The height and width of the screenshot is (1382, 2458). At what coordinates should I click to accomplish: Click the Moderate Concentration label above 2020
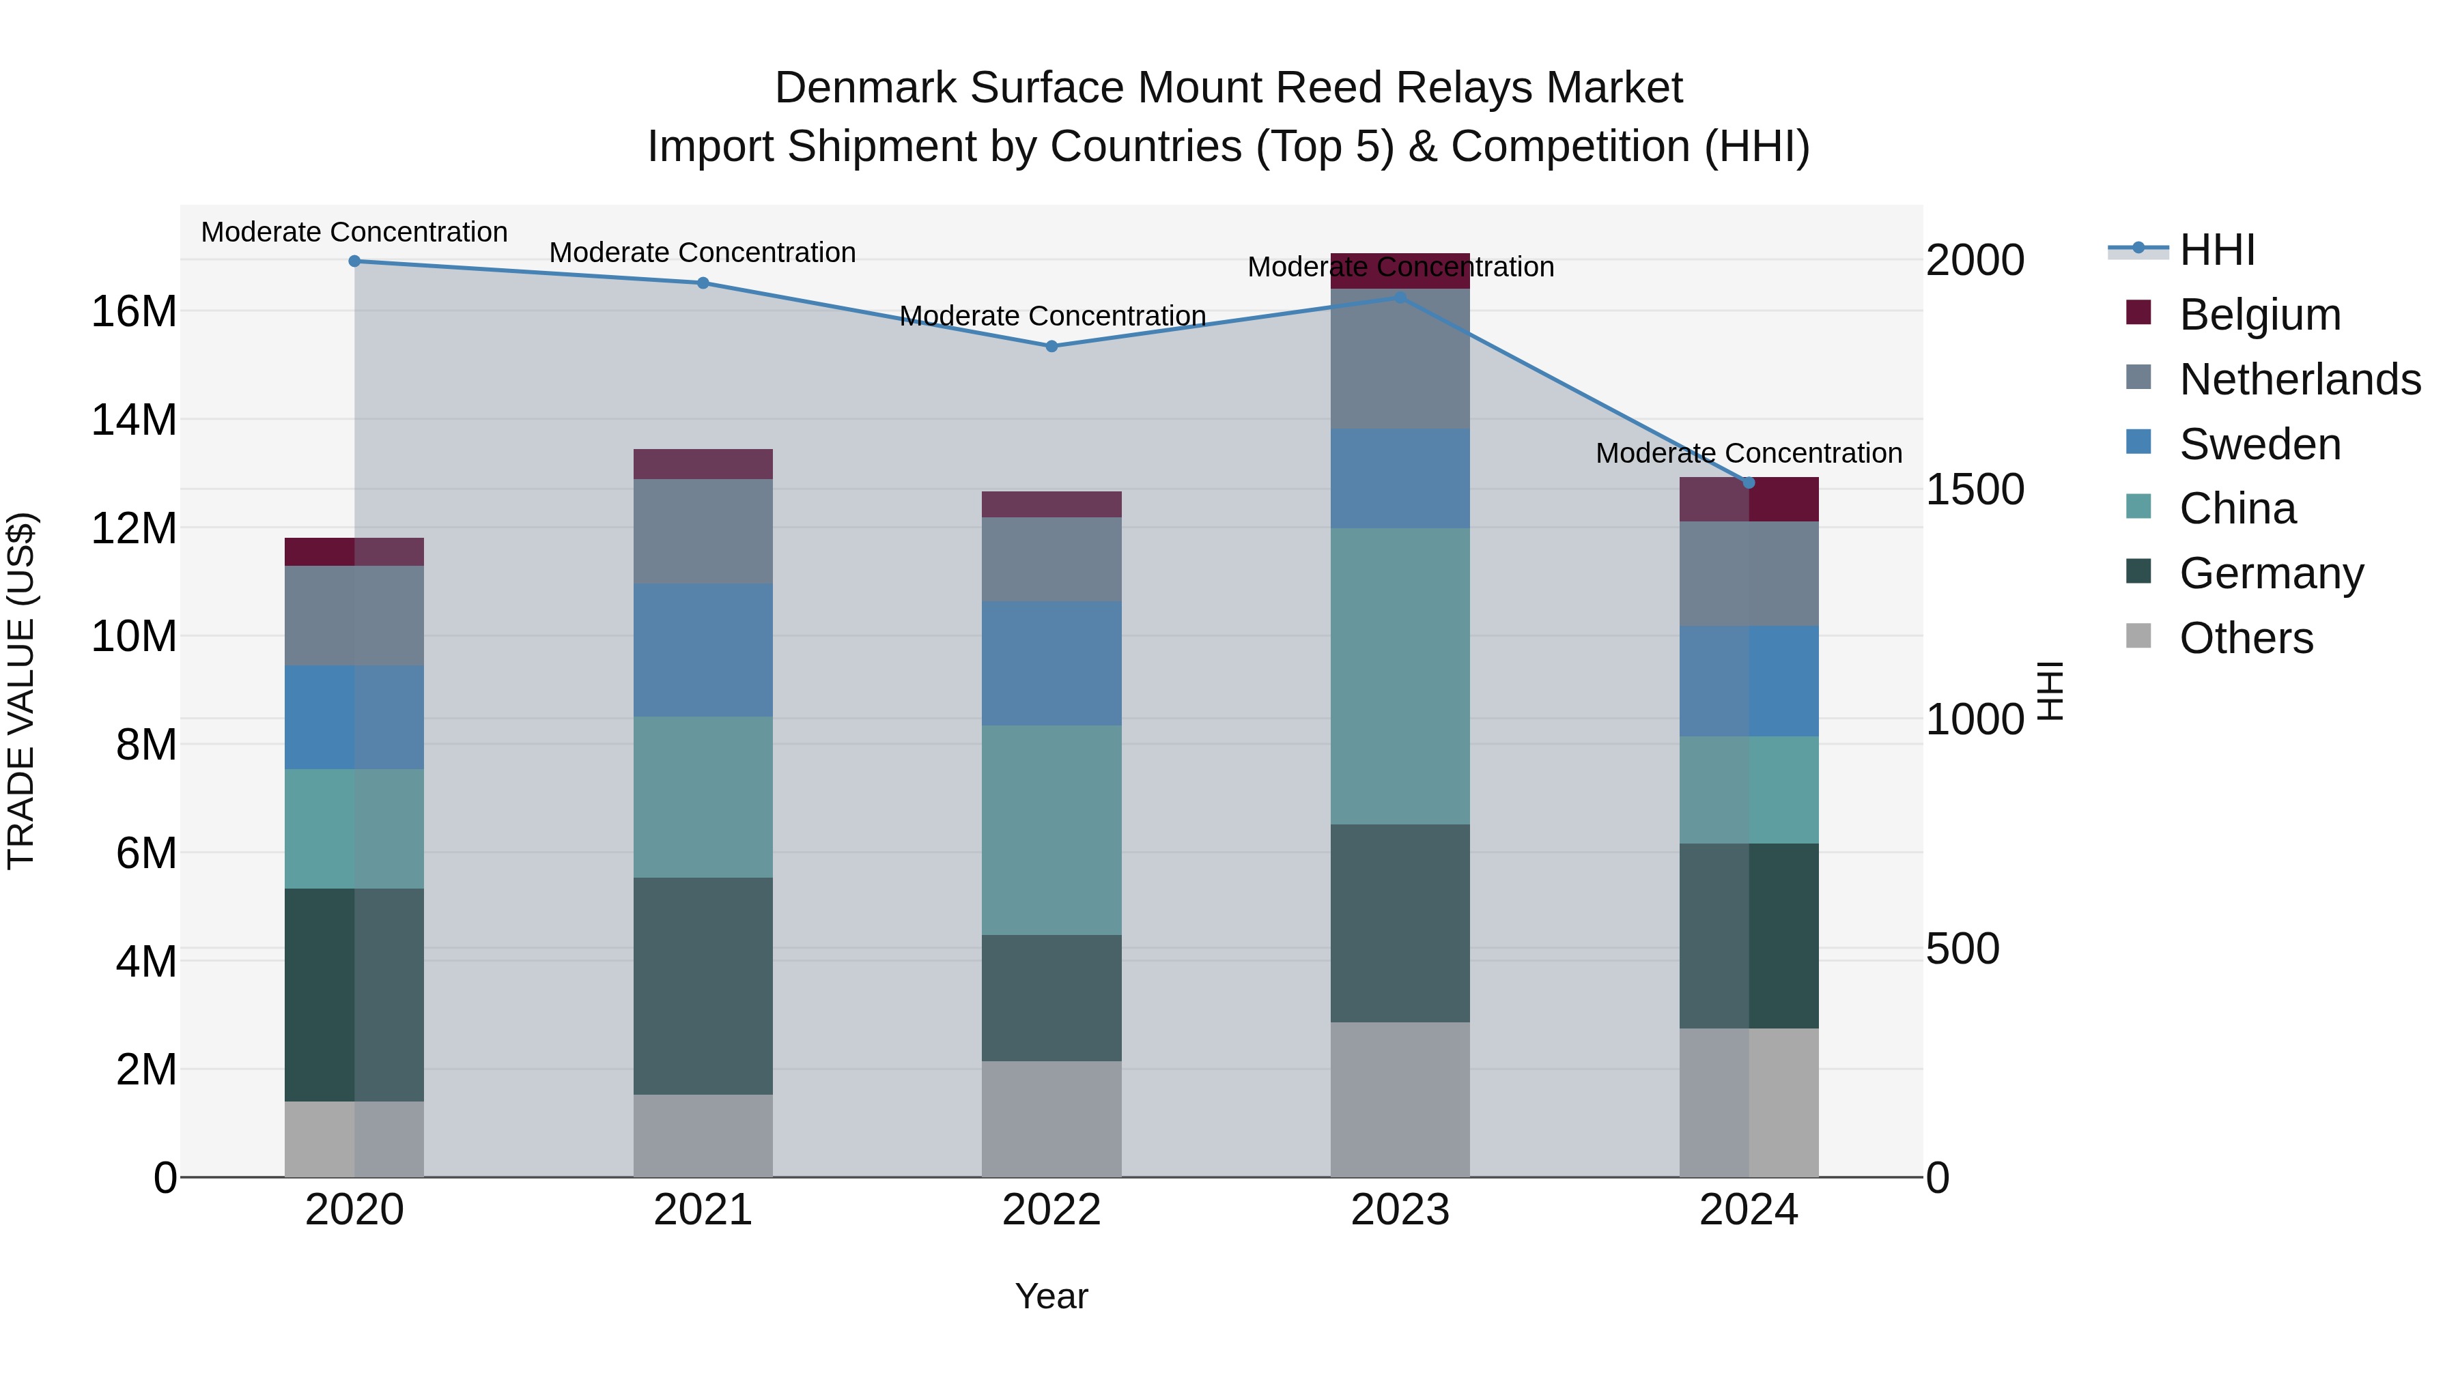pyautogui.click(x=354, y=232)
